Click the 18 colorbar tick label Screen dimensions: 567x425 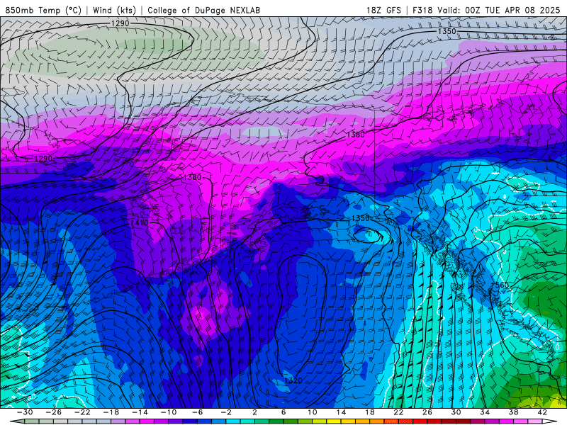point(370,412)
